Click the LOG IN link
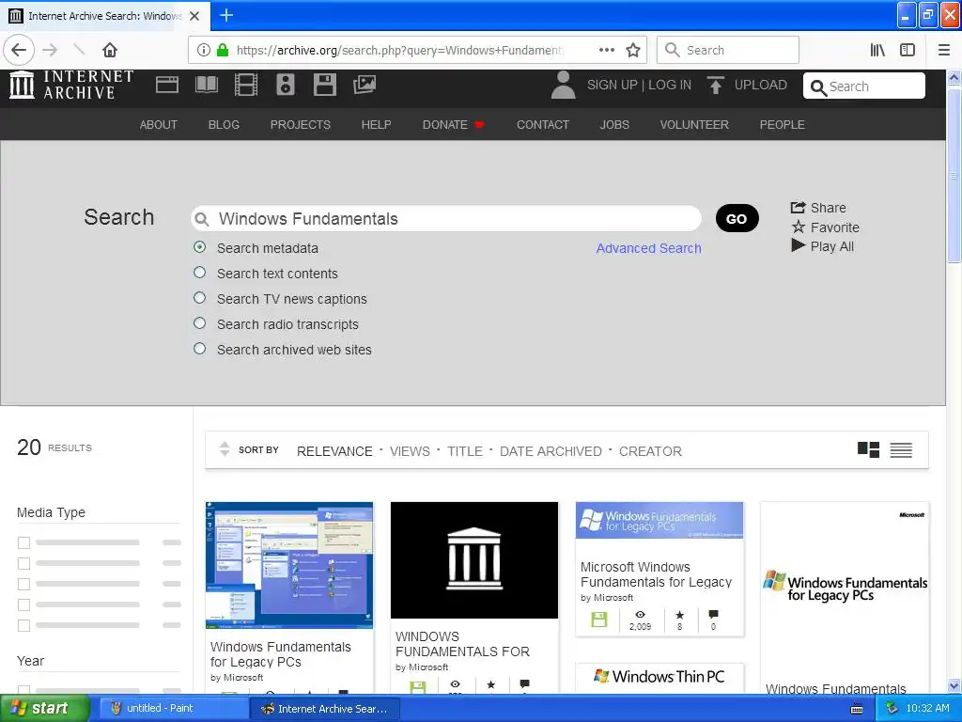 tap(670, 85)
